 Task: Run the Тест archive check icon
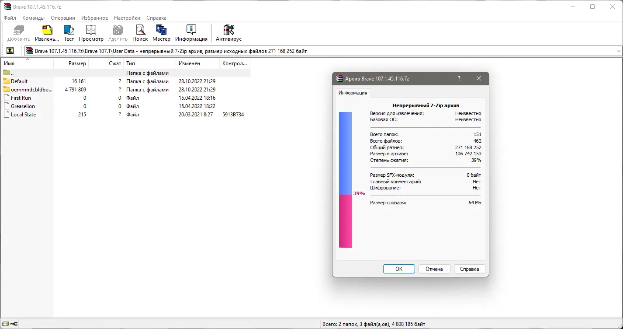point(69,30)
